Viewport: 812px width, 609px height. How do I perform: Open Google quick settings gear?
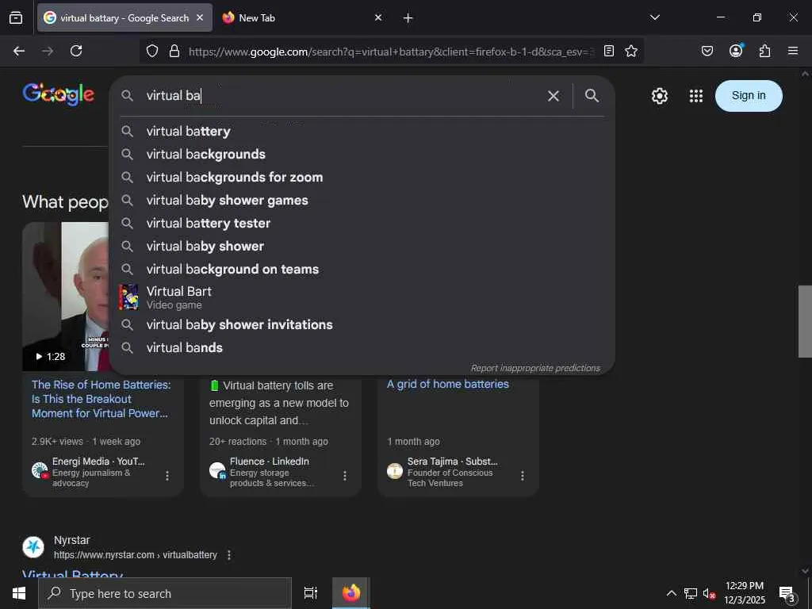coord(659,96)
